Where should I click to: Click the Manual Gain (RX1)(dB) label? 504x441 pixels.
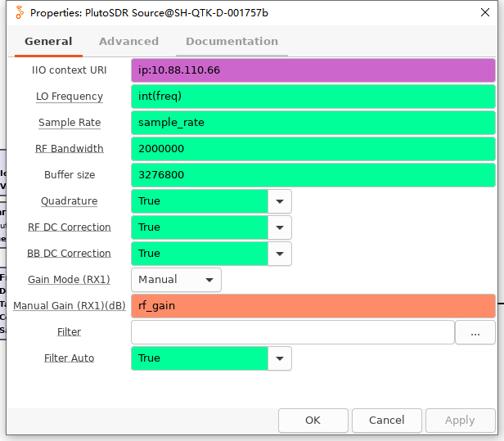70,306
